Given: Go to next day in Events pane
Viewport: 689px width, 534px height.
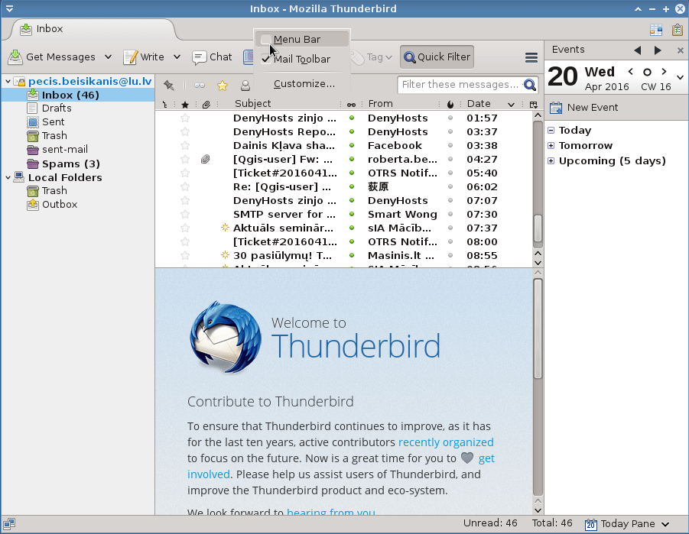Looking at the screenshot, I should click(x=658, y=50).
